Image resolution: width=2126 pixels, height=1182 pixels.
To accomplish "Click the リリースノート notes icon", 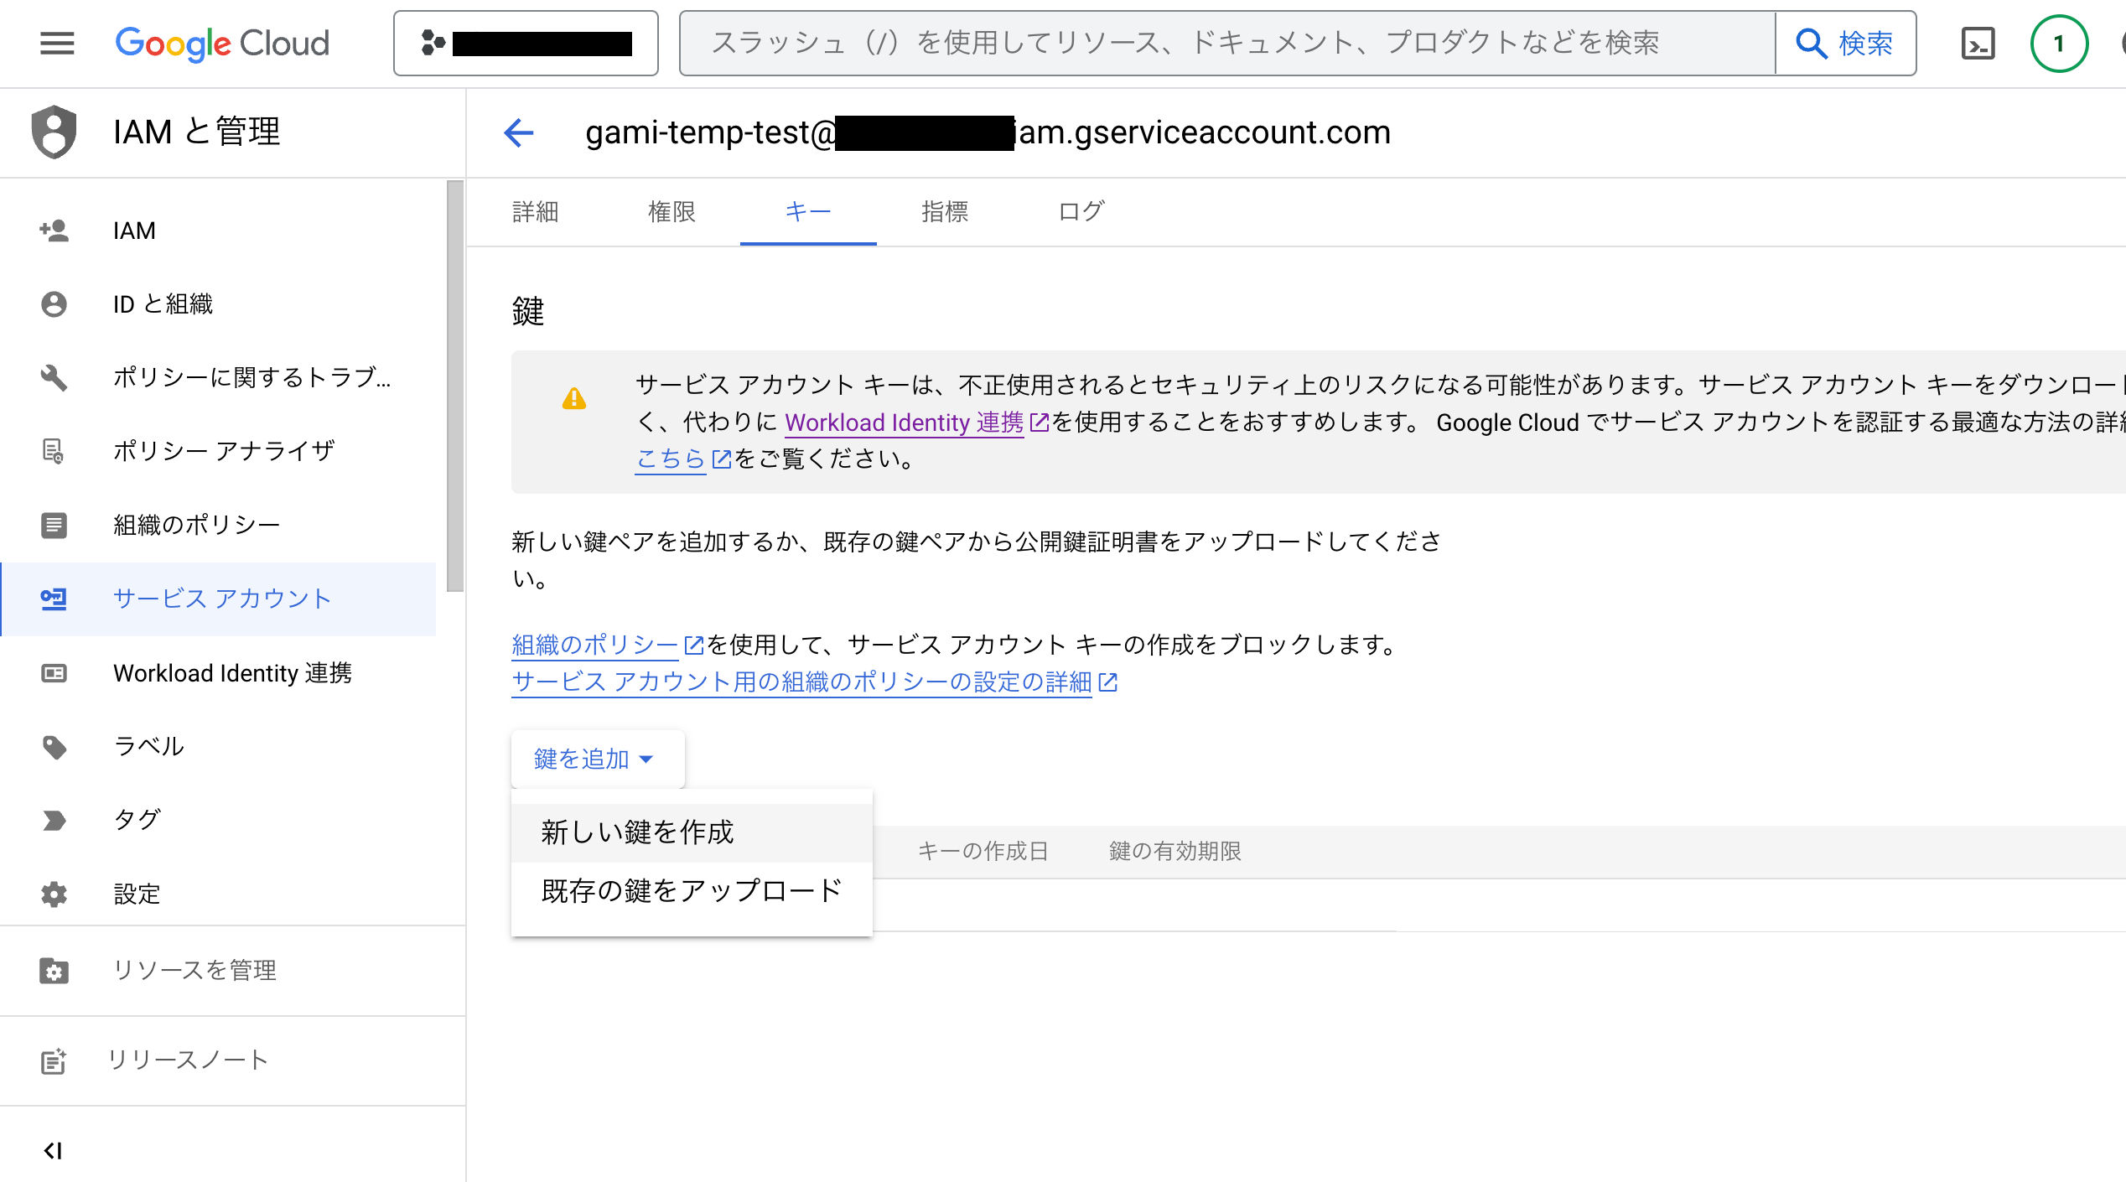I will 54,1060.
